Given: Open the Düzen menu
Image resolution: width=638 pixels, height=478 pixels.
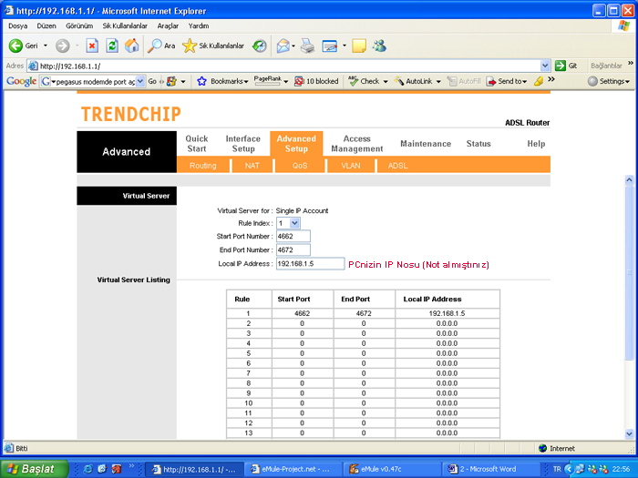Looking at the screenshot, I should pyautogui.click(x=46, y=25).
